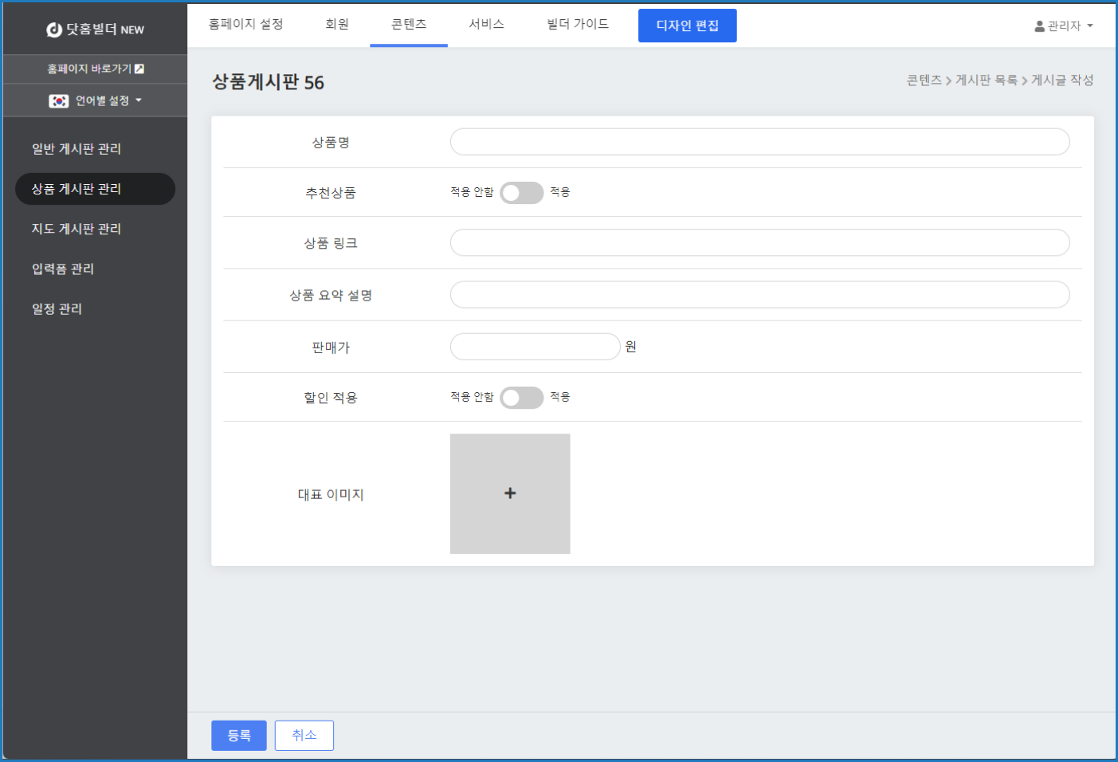The width and height of the screenshot is (1118, 762).
Task: Click the 관리자 user profile icon
Action: click(x=1039, y=26)
